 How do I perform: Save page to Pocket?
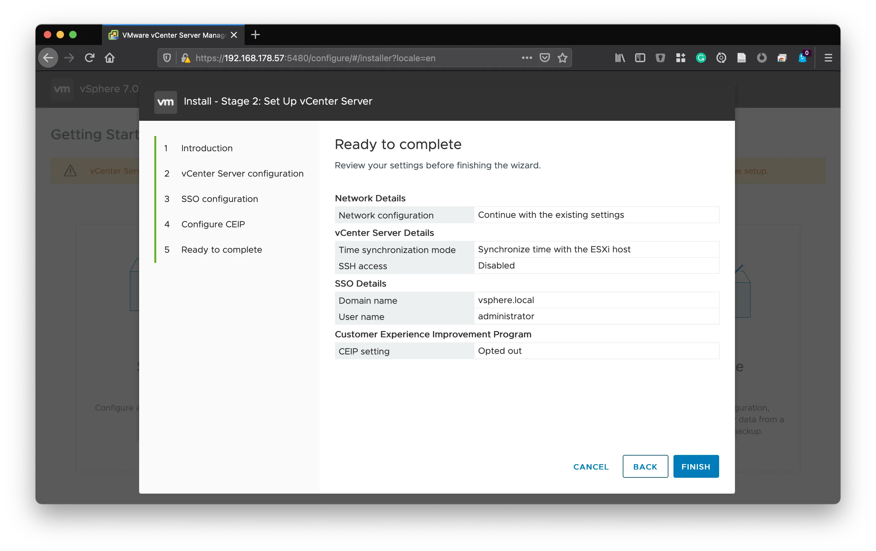(544, 58)
